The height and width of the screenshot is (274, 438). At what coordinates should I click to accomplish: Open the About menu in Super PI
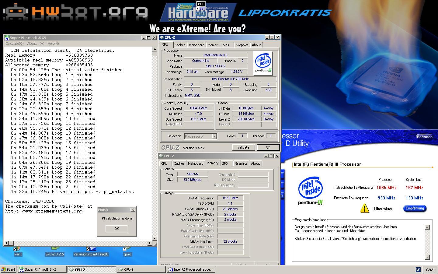36,44
